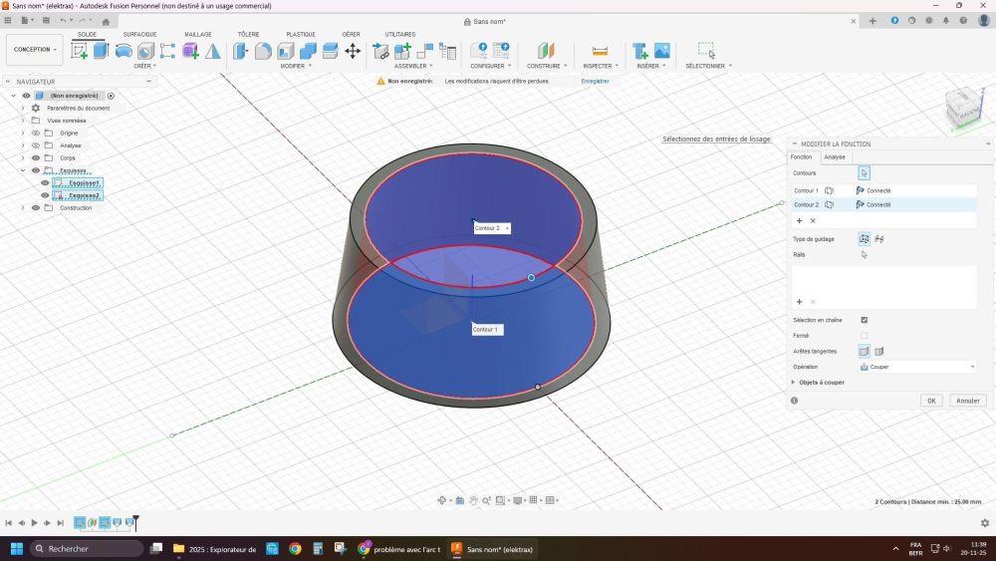Choose the centerline guide type icon
The width and height of the screenshot is (996, 561).
879,239
